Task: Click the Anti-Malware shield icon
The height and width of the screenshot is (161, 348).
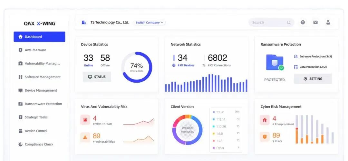Action: (x=21, y=50)
